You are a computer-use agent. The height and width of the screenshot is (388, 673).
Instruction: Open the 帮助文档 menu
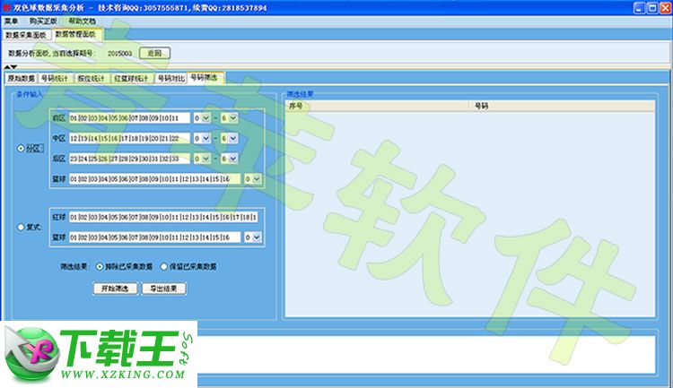(x=82, y=21)
